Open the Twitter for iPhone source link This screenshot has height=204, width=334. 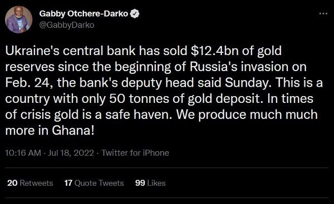135,153
